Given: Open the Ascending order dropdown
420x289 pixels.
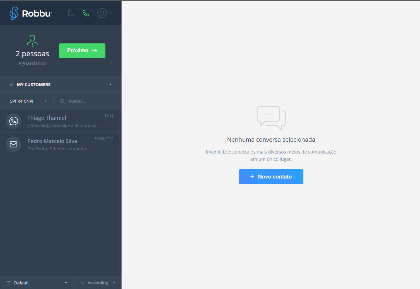Looking at the screenshot, I should click(x=98, y=283).
